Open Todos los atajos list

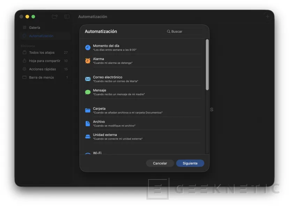[x=41, y=53]
